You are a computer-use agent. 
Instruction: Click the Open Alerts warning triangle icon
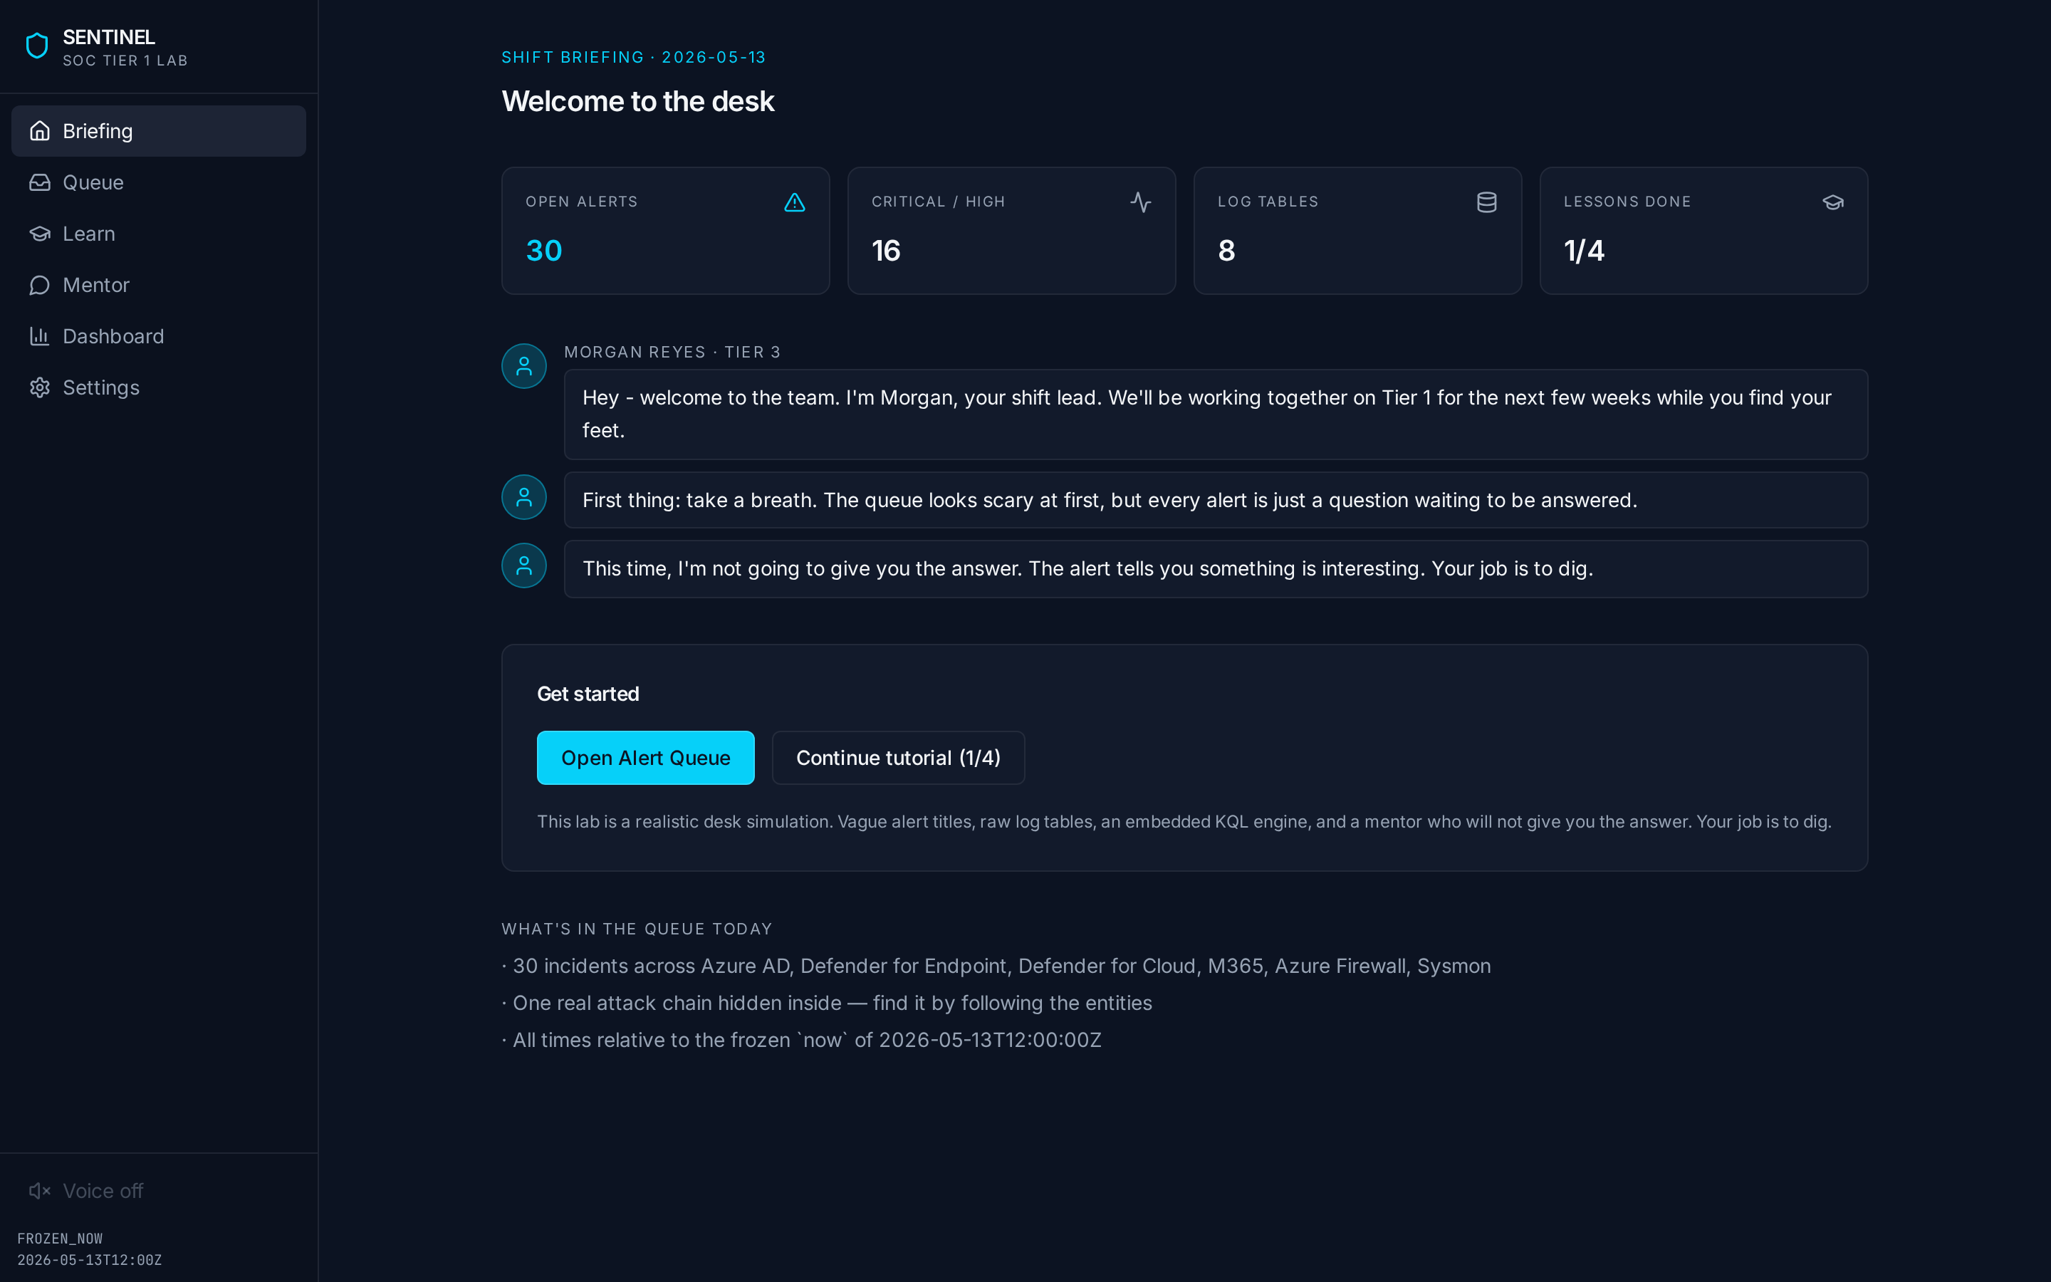[794, 202]
